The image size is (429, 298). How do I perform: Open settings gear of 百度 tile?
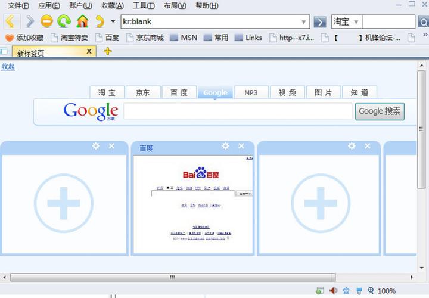click(225, 146)
